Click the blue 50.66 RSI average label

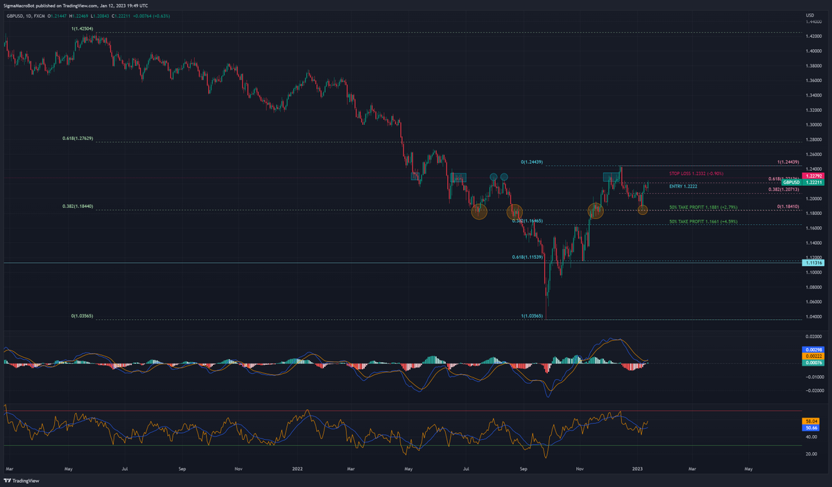[x=811, y=428]
